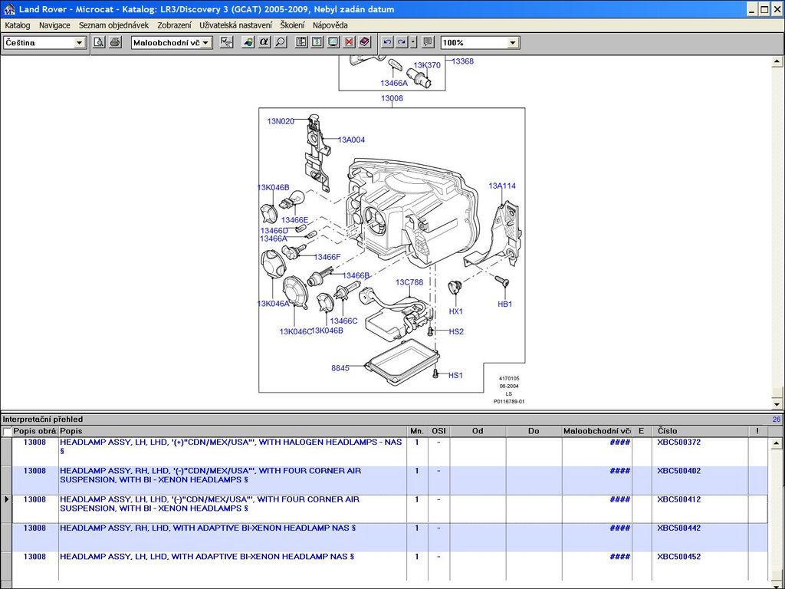The height and width of the screenshot is (589, 785).
Task: Sort by the Číslo column header
Action: (x=701, y=431)
